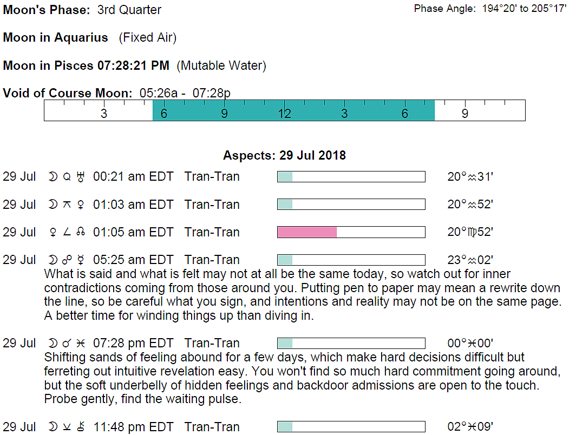Viewport: 576px width, 435px height.
Task: Click the "Moon in Aquarius" label
Action: (x=56, y=38)
